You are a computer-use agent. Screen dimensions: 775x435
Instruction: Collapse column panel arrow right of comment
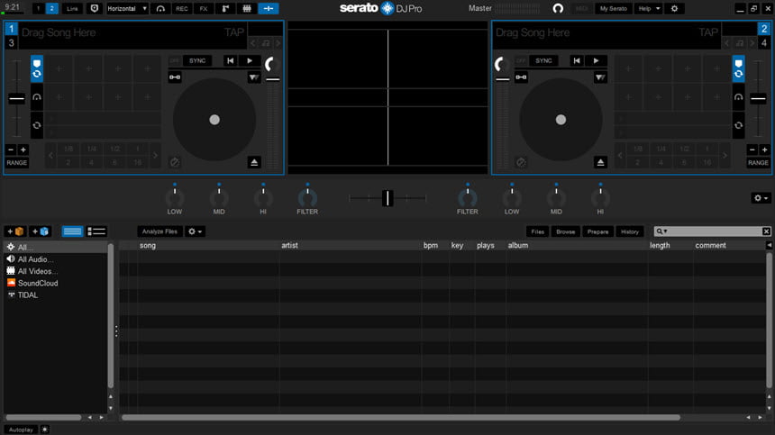(x=769, y=245)
